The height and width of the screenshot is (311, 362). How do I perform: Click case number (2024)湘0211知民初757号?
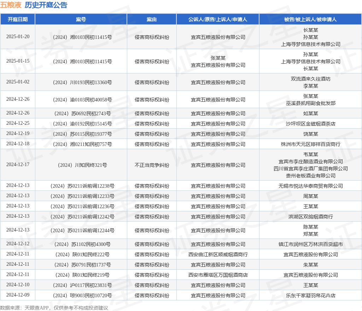(x=82, y=144)
